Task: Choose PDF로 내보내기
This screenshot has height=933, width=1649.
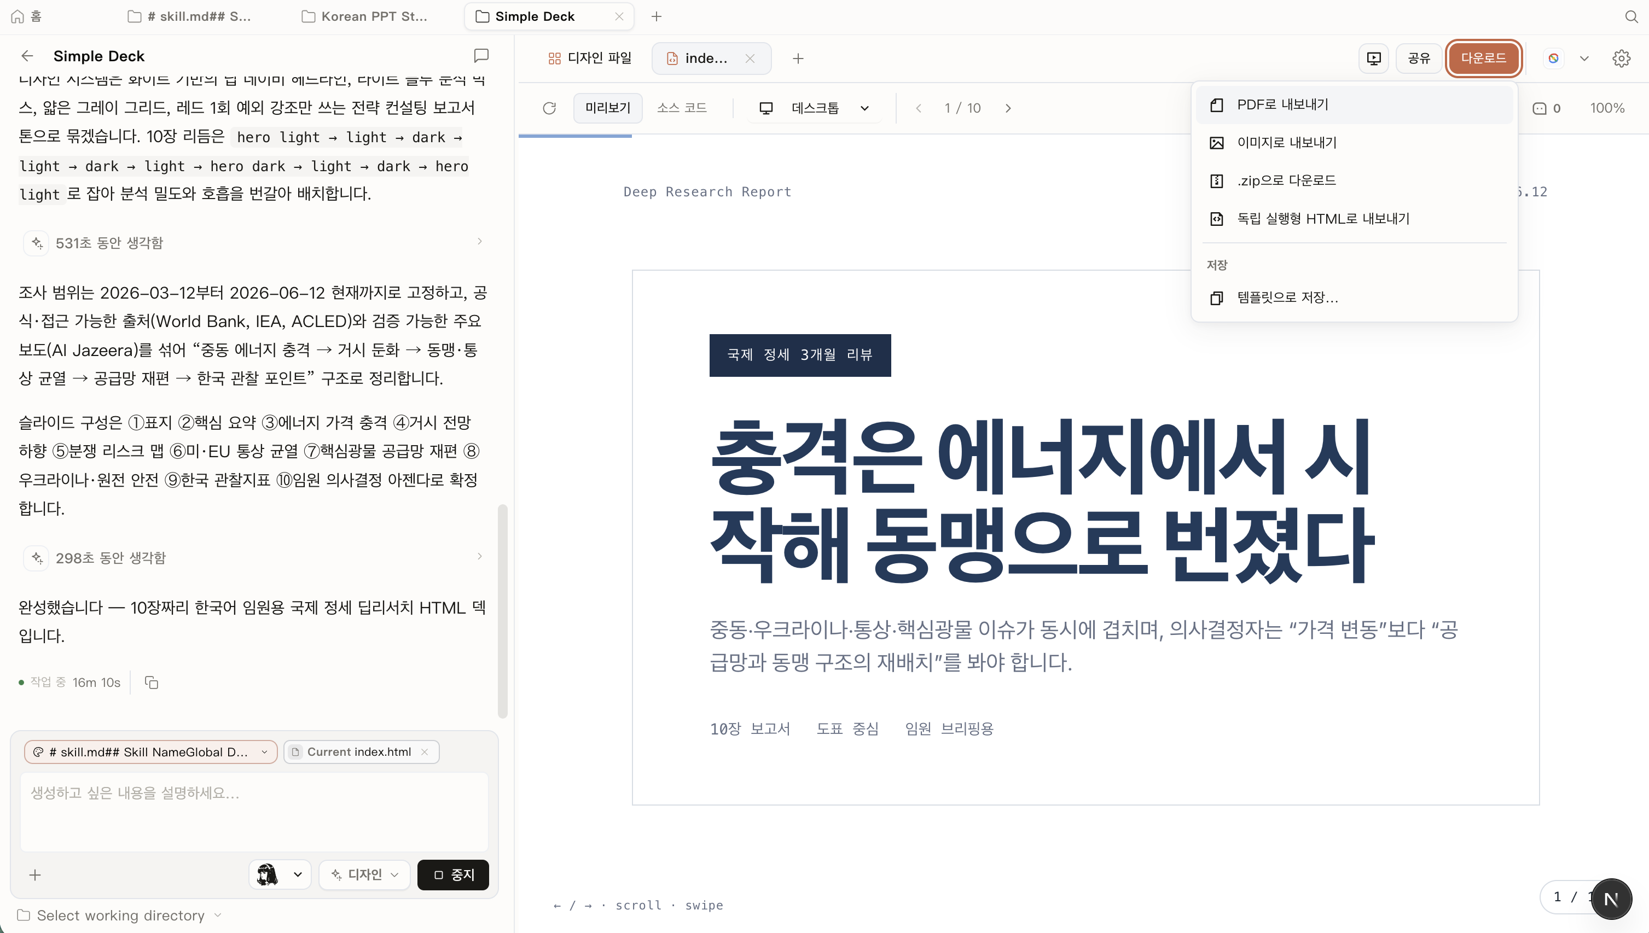Action: pos(1354,104)
